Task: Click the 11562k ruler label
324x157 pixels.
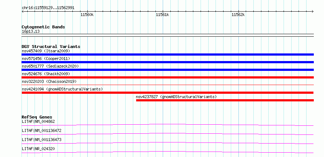Action: pyautogui.click(x=238, y=15)
